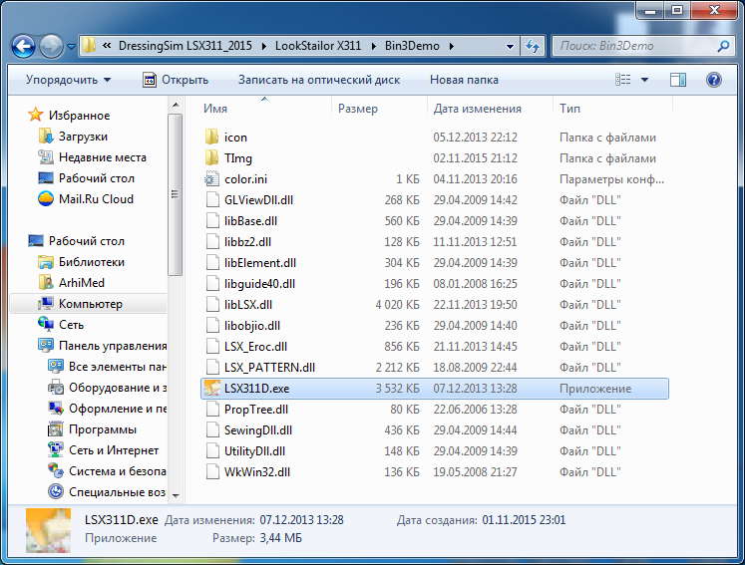The height and width of the screenshot is (565, 745).
Task: Go back with the Back arrow button
Action: (23, 47)
